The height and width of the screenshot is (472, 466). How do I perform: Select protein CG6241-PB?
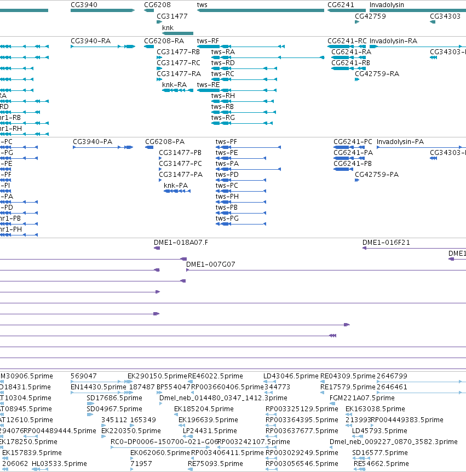[343, 169]
